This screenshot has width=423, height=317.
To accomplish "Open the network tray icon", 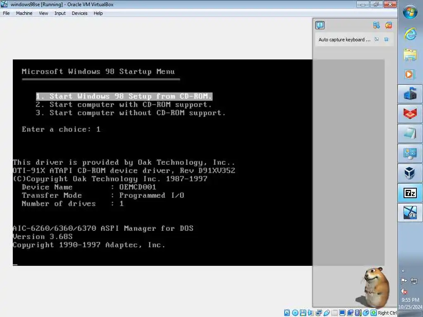I will (x=414, y=281).
